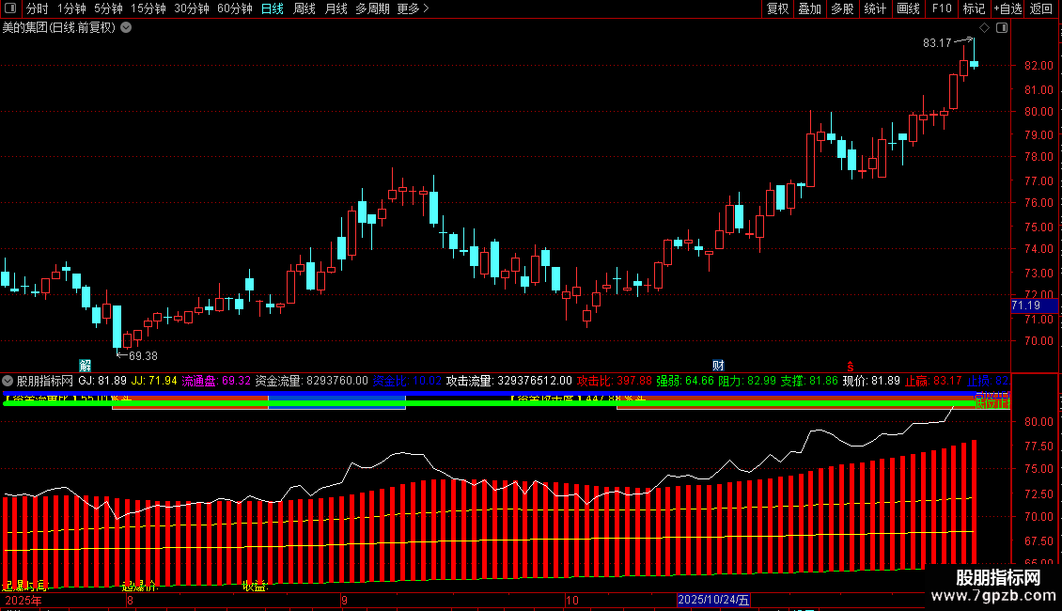Click the JJ: 71.94 indicator value

(154, 382)
